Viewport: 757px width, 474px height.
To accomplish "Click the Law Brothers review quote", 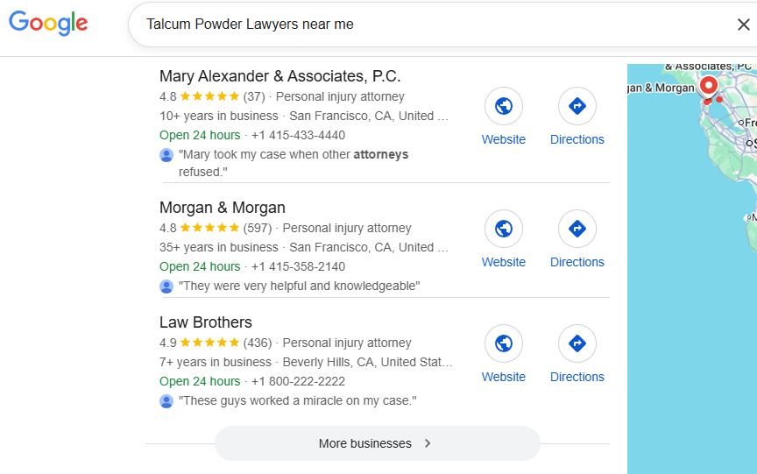I will tap(297, 401).
